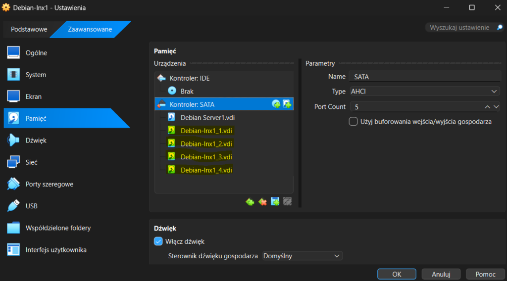Open the Type AHCI dropdown
The image size is (507, 281).
424,92
